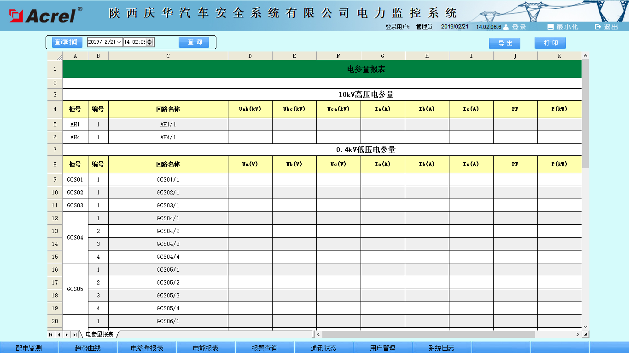Click vertical scrollbar down arrow
629x353 pixels.
(x=586, y=326)
